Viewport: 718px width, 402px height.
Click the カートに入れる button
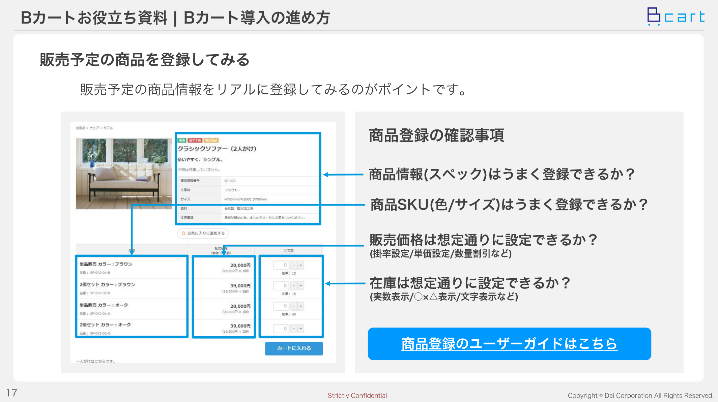point(294,348)
